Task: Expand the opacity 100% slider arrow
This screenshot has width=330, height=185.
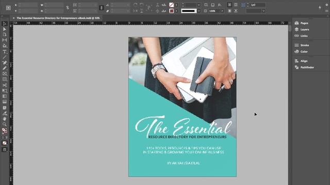Action: point(222,11)
